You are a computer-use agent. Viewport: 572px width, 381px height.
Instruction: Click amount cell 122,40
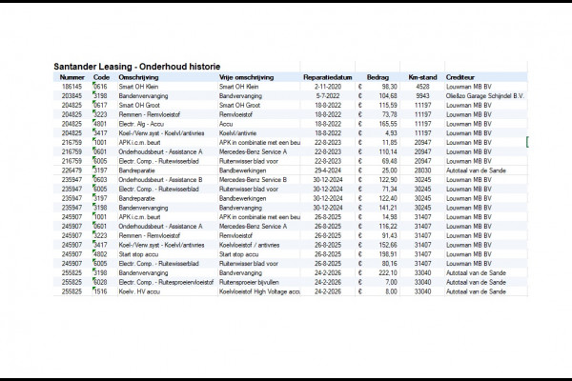387,198
